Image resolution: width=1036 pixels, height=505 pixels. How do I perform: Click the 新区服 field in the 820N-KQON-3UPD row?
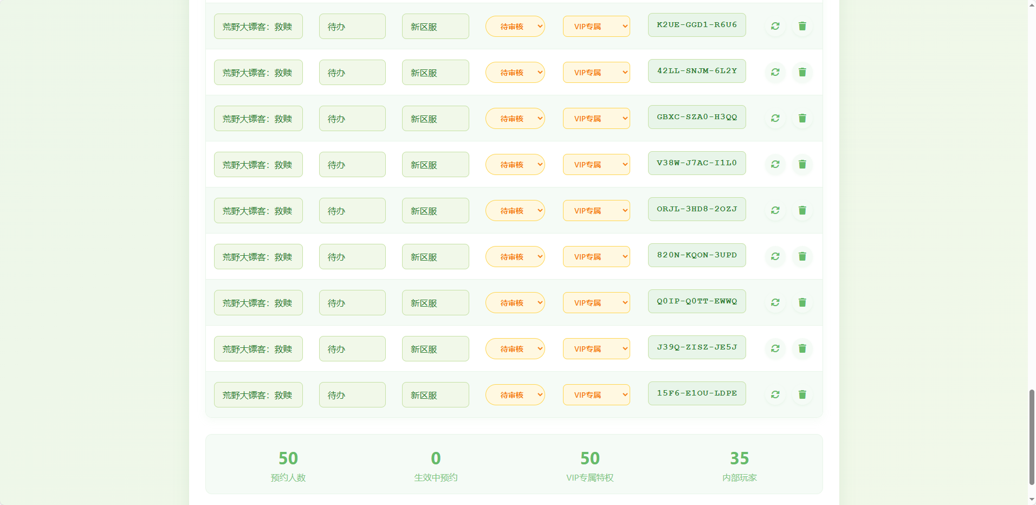[435, 257]
